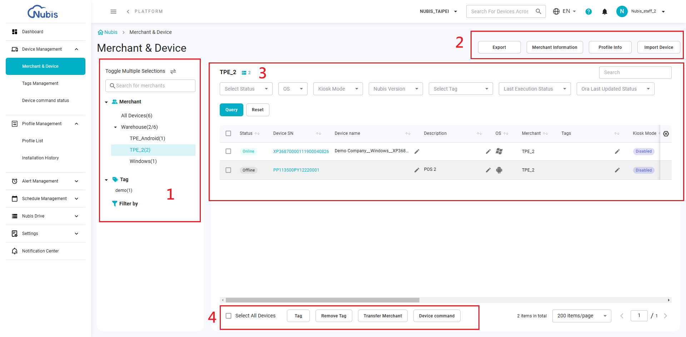Edit tags of XP3687000011900040826 row
Screen dimensions: 686x337
[x=617, y=152]
